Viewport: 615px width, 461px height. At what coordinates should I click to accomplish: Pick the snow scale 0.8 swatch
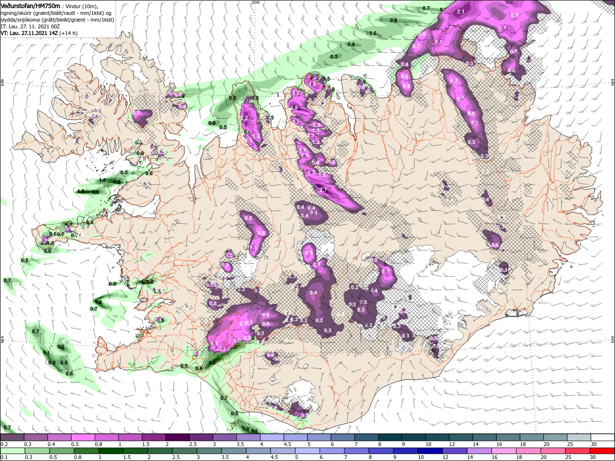[106, 437]
